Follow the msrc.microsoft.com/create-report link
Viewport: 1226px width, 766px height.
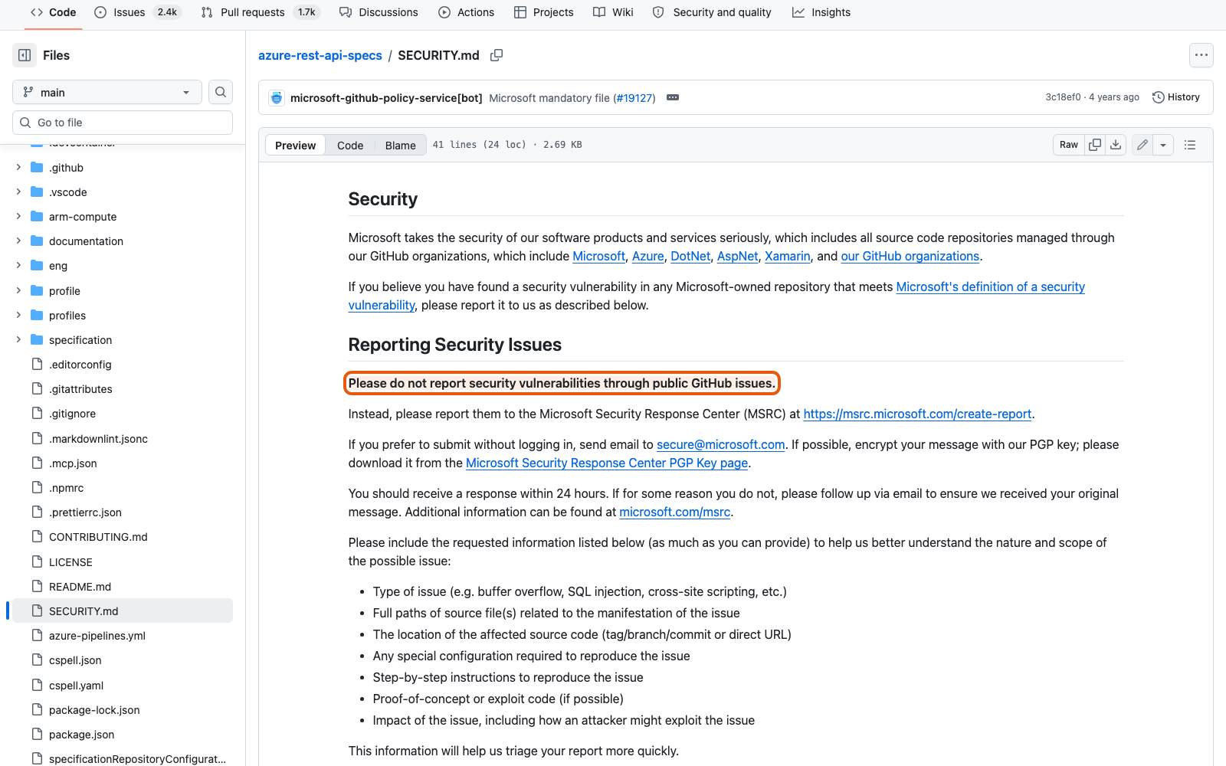(x=917, y=414)
